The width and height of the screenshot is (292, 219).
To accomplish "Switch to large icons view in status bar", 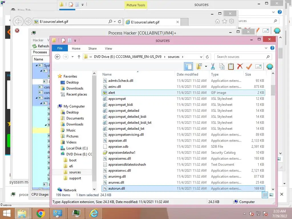I will pos(271,195).
